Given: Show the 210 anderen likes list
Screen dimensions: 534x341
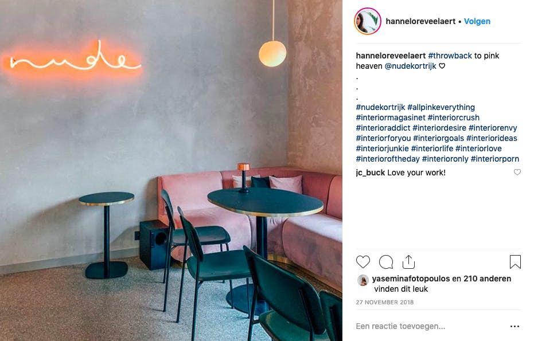Looking at the screenshot, I should pos(487,279).
